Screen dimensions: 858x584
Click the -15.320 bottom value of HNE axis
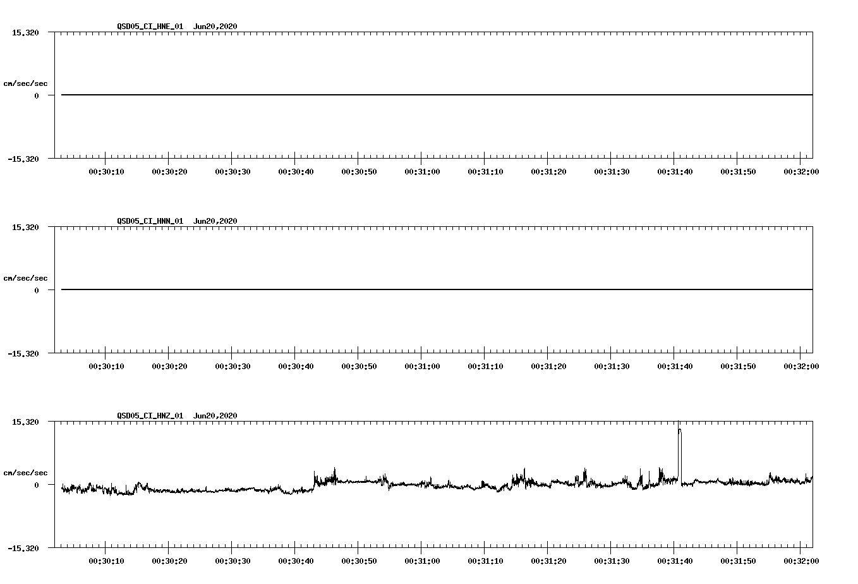coord(23,159)
